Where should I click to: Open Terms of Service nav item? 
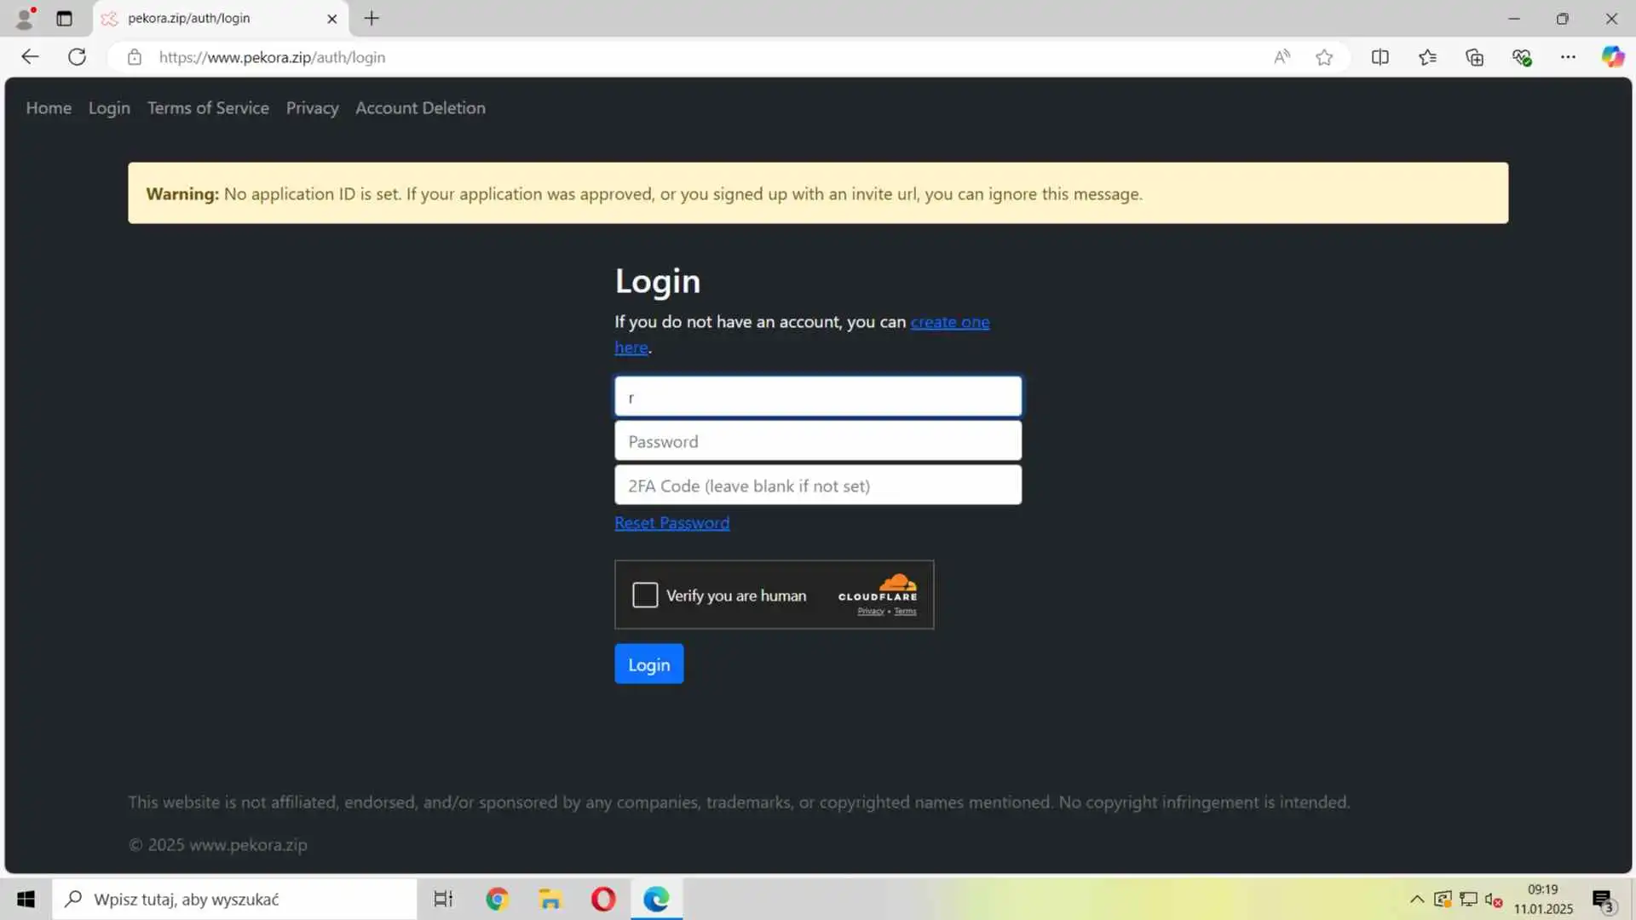[x=208, y=108]
